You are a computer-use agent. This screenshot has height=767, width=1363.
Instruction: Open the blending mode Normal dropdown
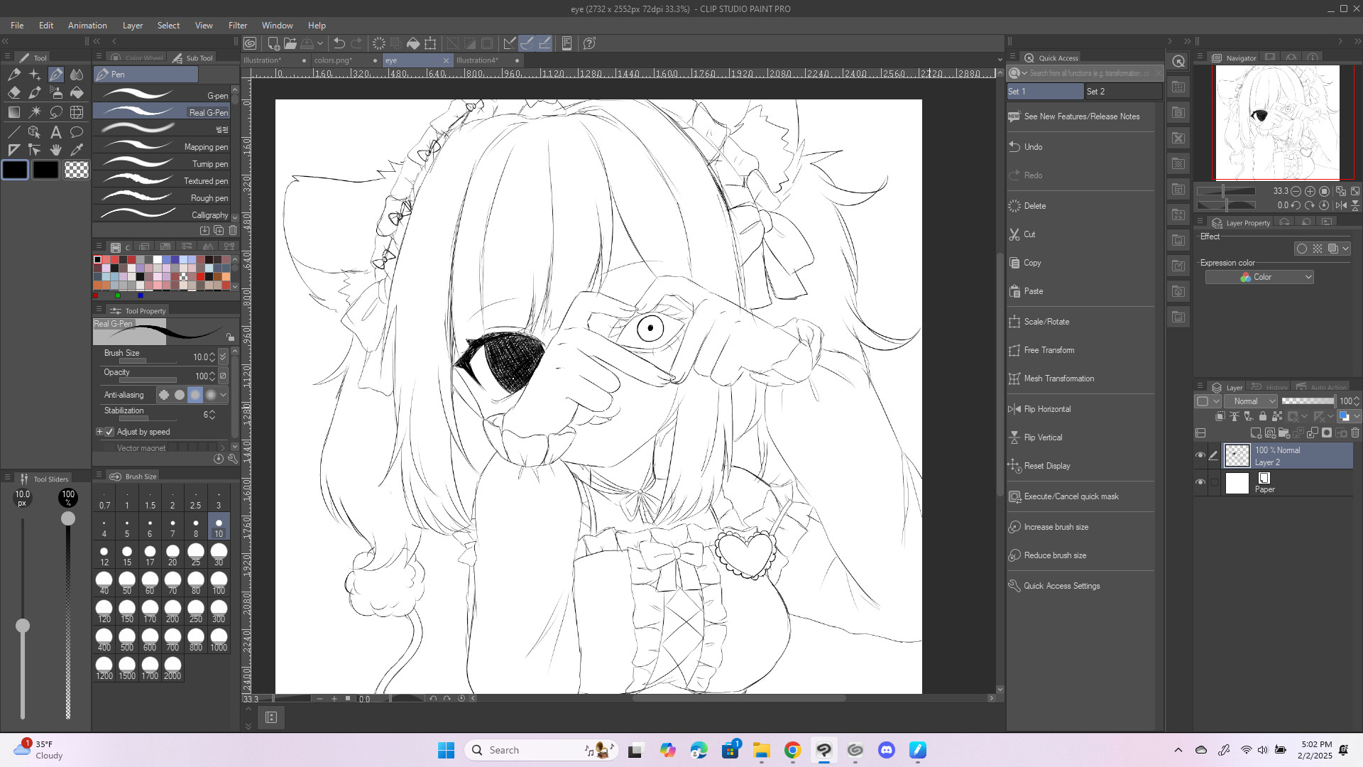pyautogui.click(x=1251, y=401)
